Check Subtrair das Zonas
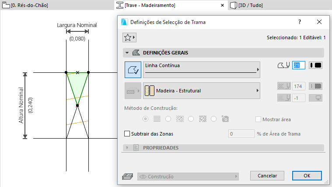Viewport: 332px width, 187px height. [x=127, y=133]
